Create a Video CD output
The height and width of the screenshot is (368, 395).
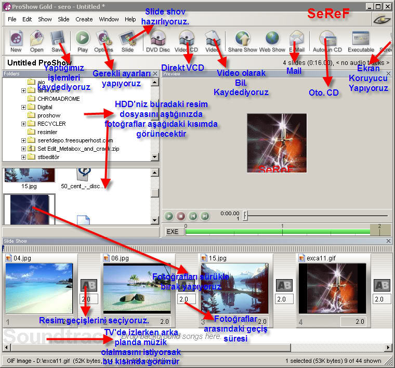click(186, 41)
